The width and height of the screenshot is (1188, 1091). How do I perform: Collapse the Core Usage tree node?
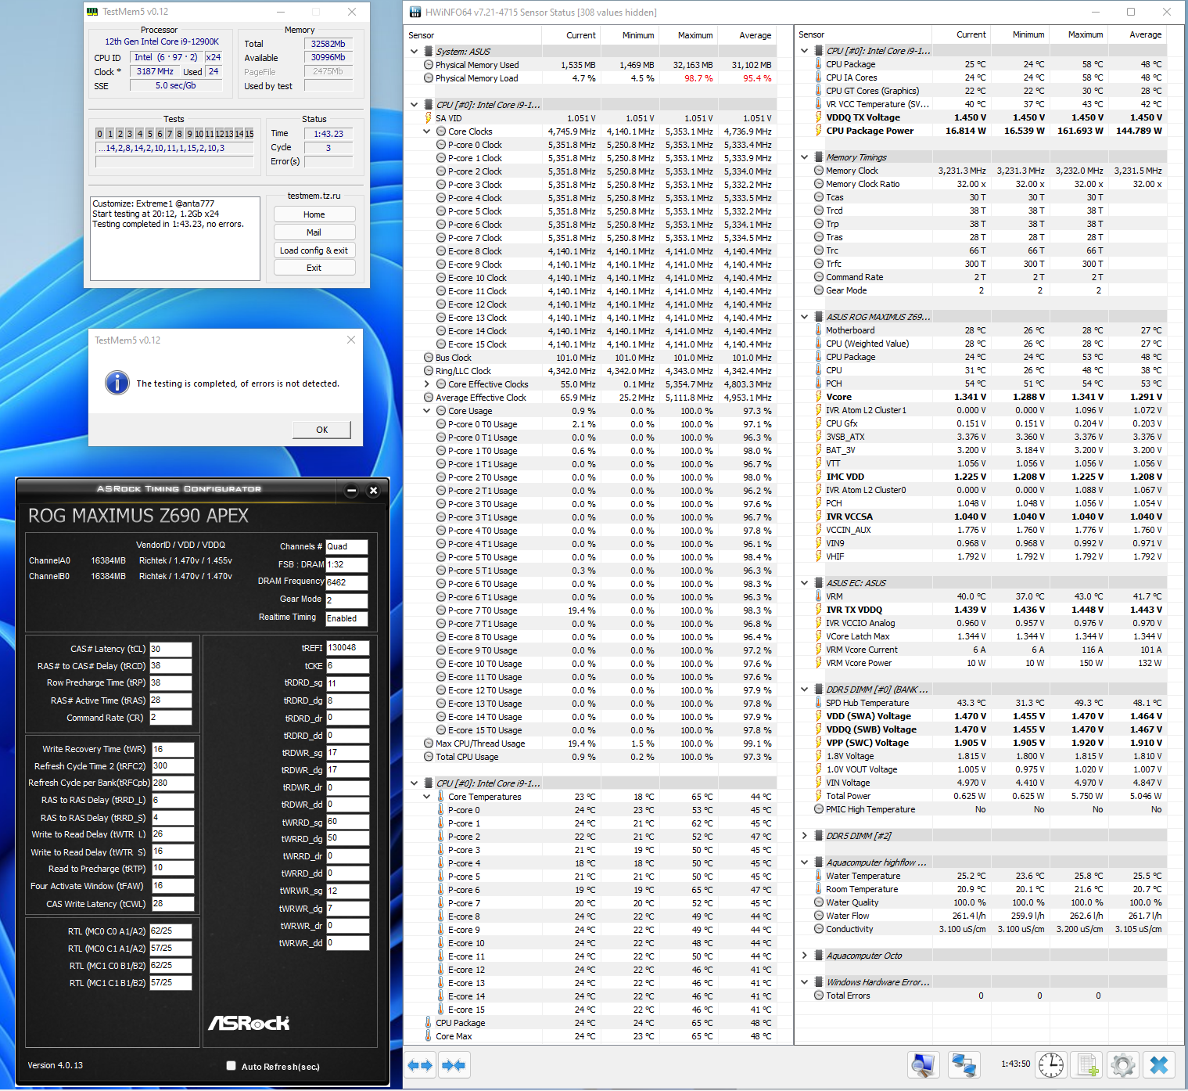(426, 411)
